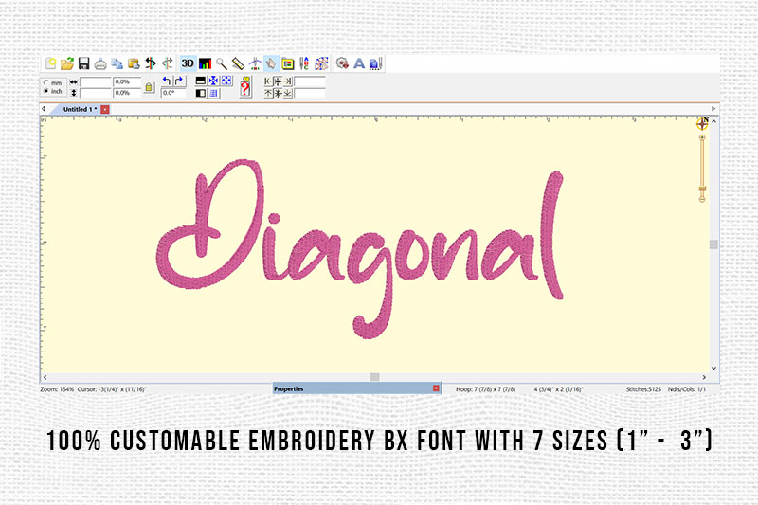Click the horizontal scrollbar left arrow
The height and width of the screenshot is (505, 758).
[x=45, y=377]
